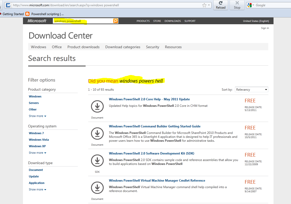Expand Show more under Product category
The height and width of the screenshot is (204, 291).
point(38,116)
